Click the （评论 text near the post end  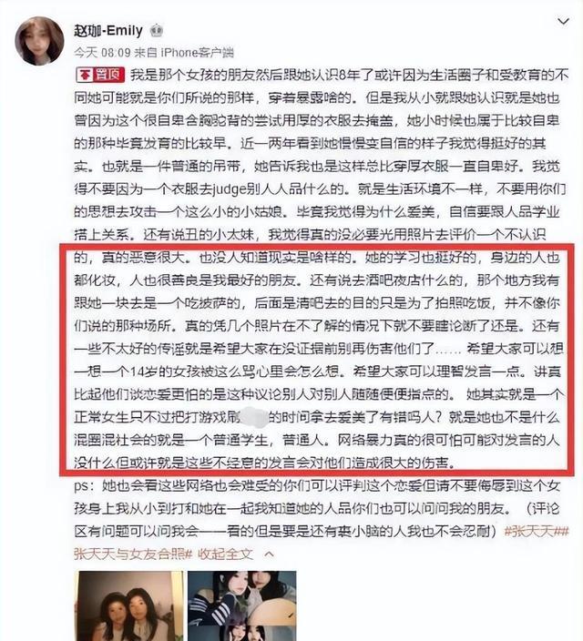(x=542, y=509)
